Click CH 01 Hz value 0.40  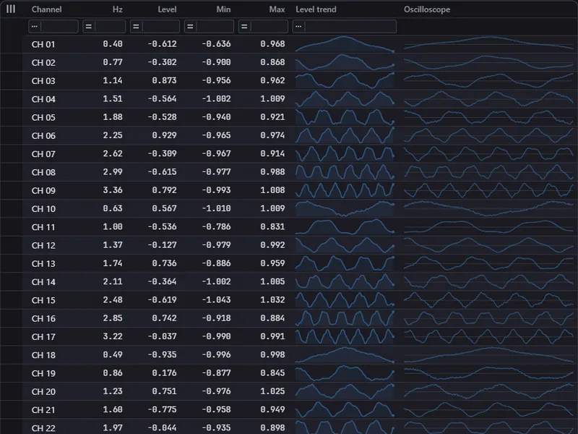click(113, 44)
